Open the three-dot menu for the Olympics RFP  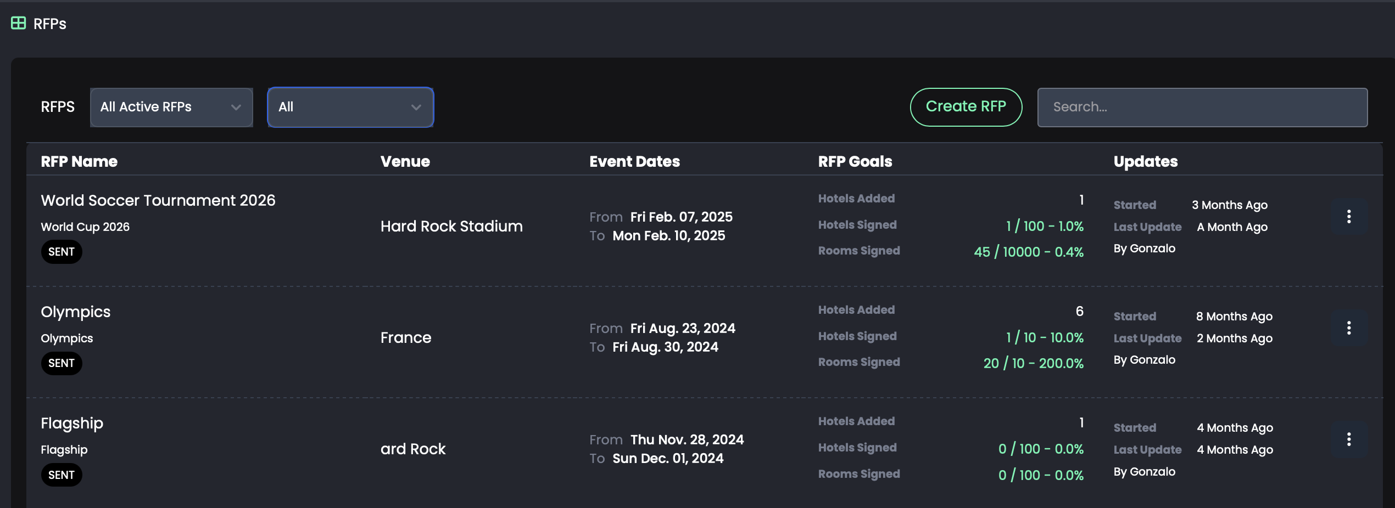[x=1348, y=328]
